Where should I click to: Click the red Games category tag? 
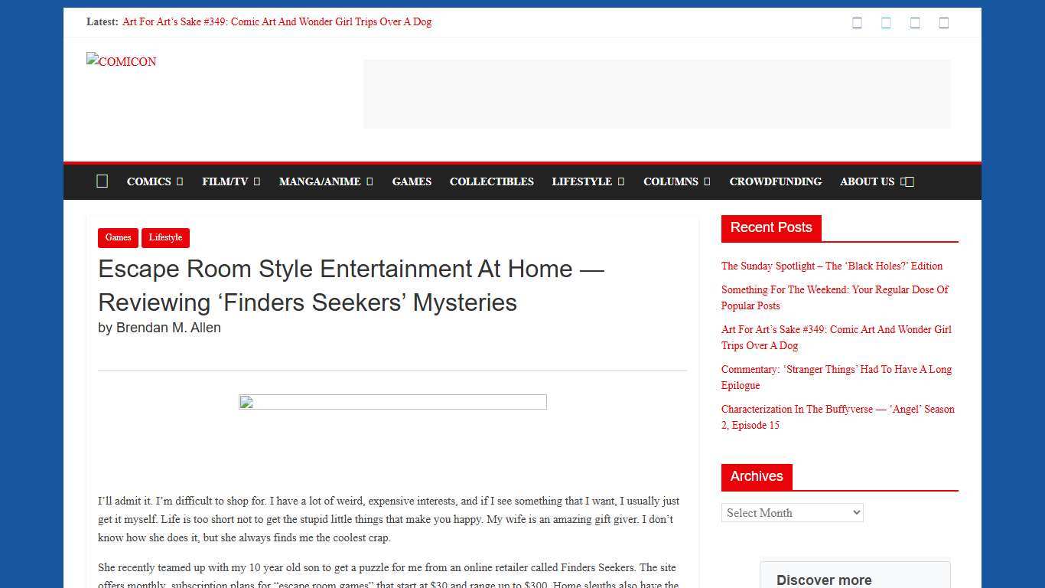118,237
